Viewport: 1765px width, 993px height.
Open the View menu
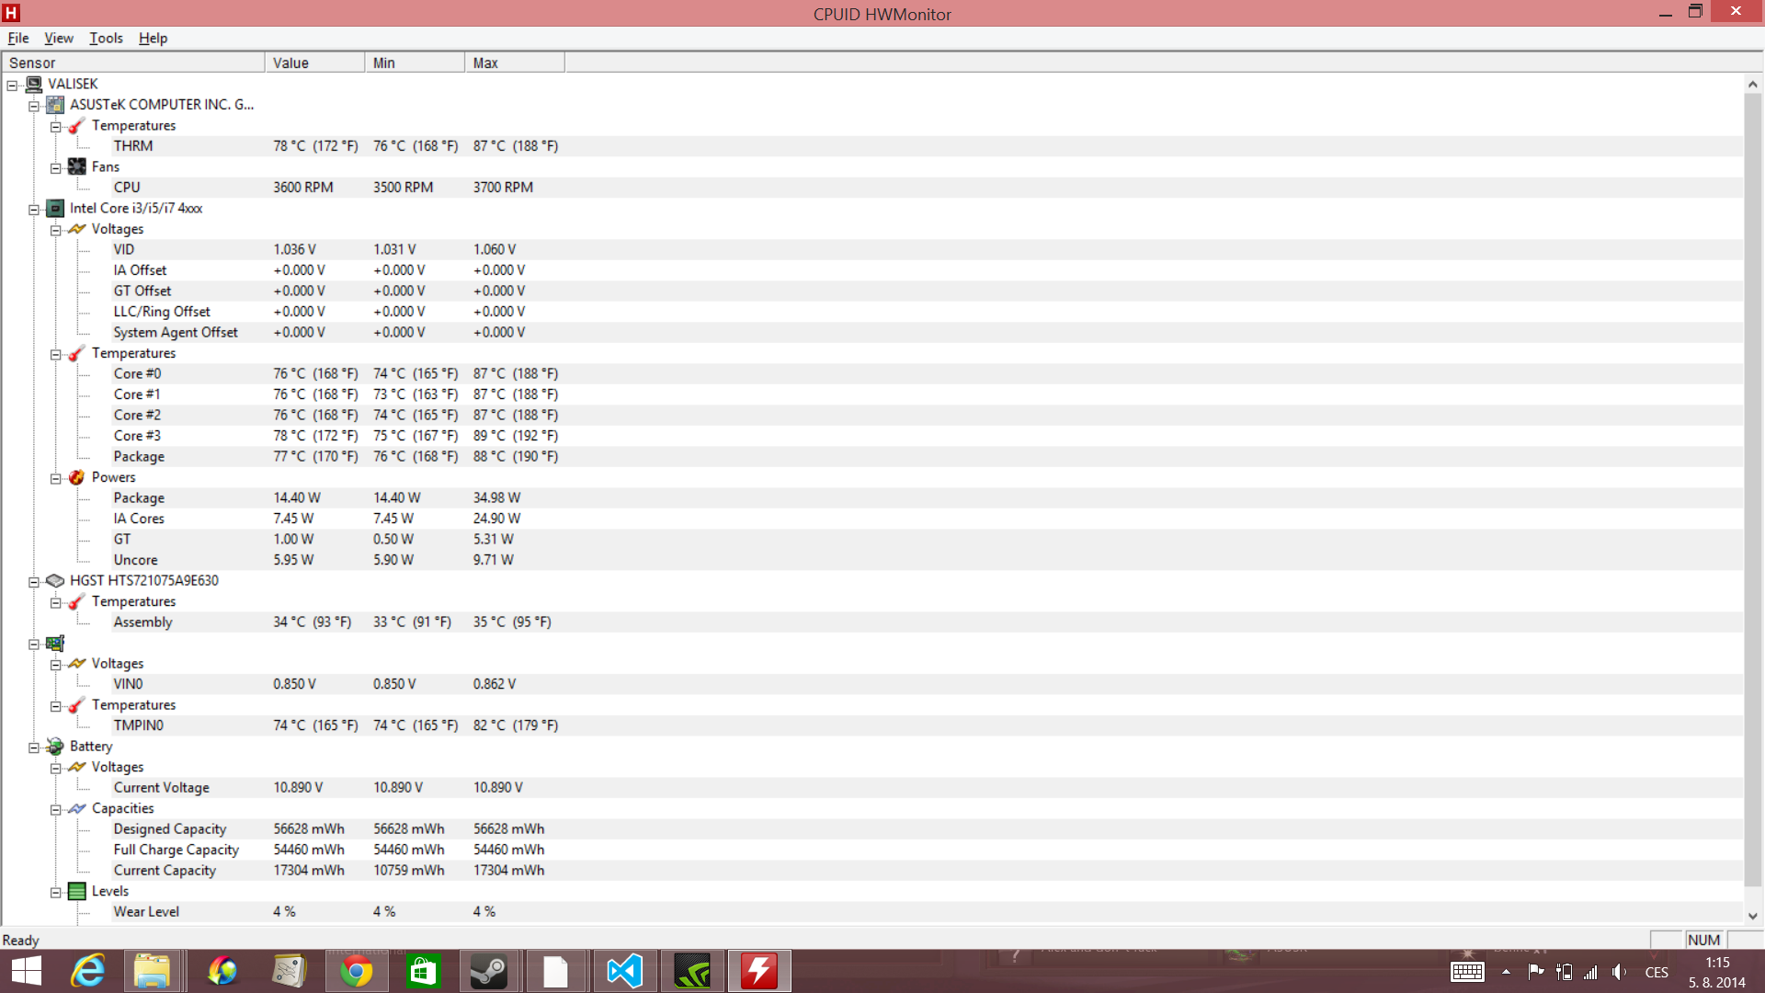tap(58, 38)
